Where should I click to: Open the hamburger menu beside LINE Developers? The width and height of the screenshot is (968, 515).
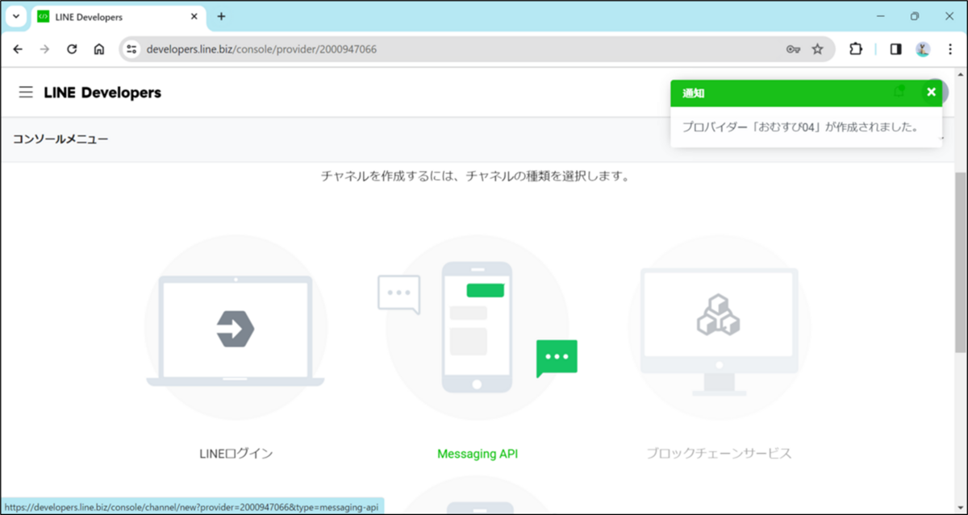point(26,93)
